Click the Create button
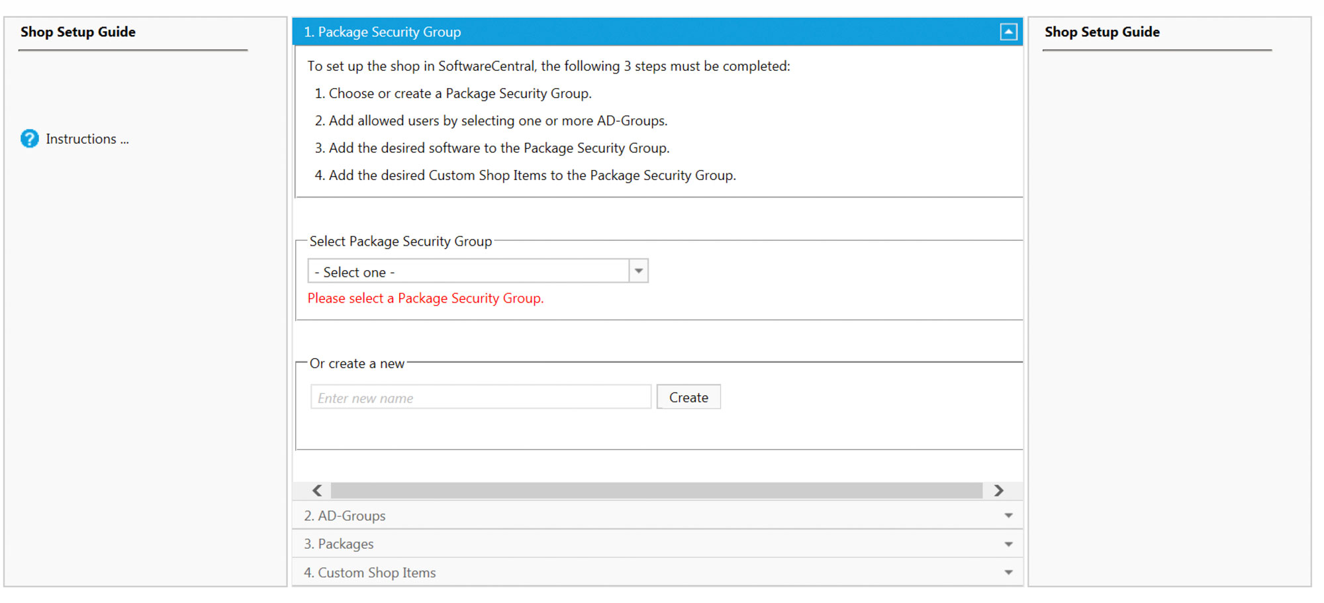Viewport: 1324px width, 603px height. [688, 397]
